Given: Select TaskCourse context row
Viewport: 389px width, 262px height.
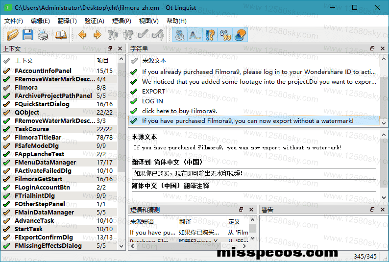Looking at the screenshot, I should pyautogui.click(x=59, y=129).
